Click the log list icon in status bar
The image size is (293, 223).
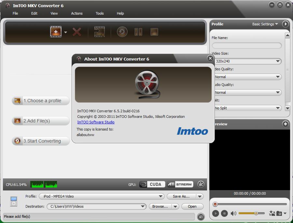[201, 216]
